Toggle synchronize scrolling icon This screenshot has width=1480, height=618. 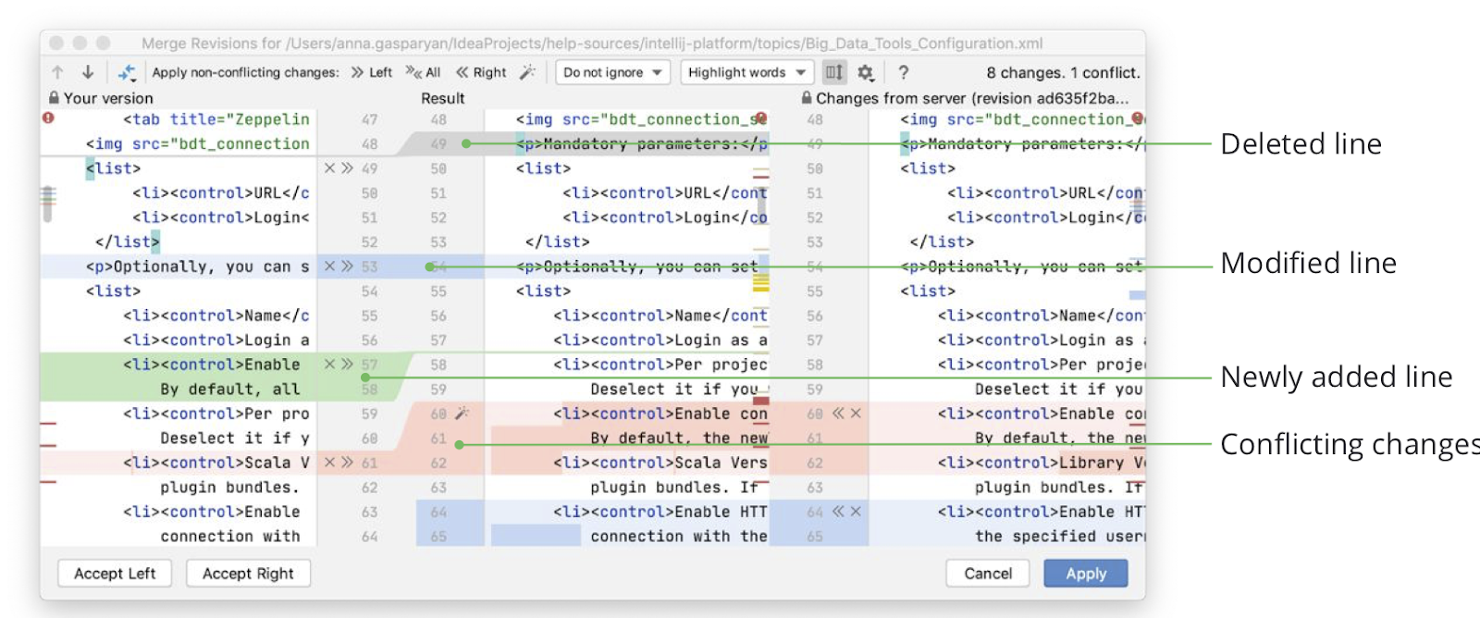[x=834, y=72]
